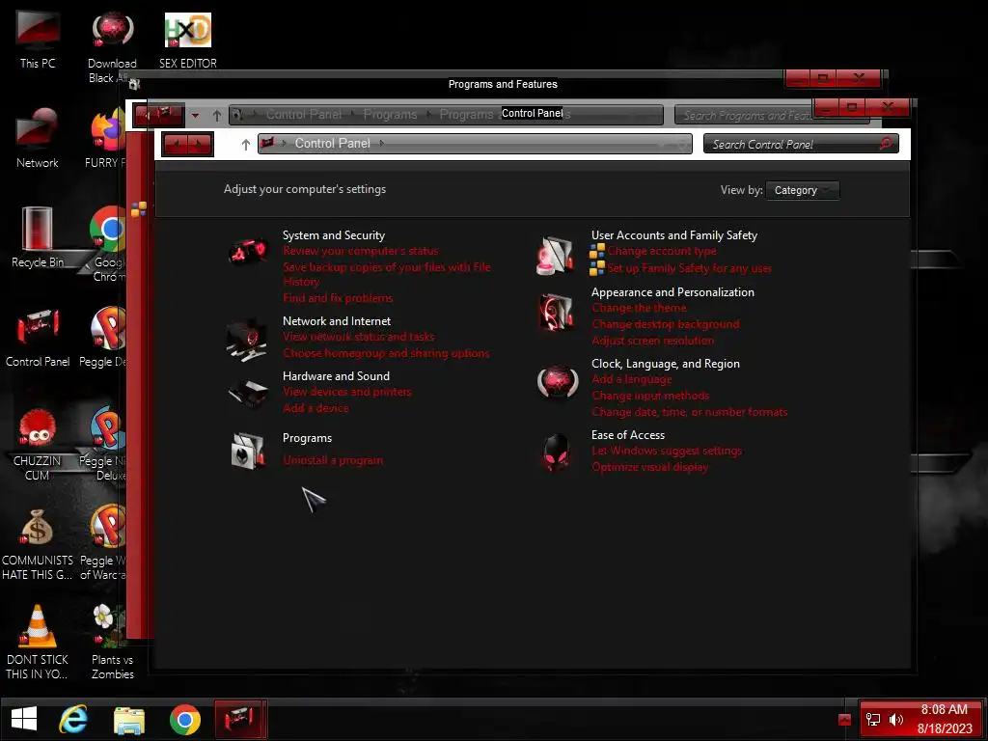Open the Network and Internet heading
The width and height of the screenshot is (988, 741).
(337, 320)
